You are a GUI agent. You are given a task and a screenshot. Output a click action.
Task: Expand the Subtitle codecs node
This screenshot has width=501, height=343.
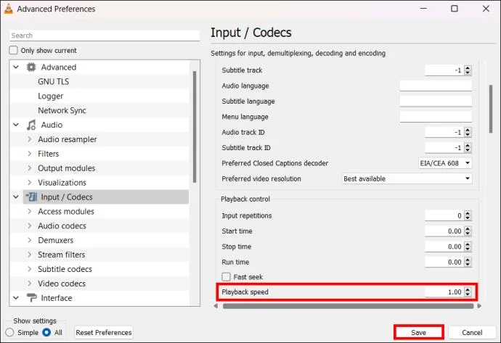point(30,269)
